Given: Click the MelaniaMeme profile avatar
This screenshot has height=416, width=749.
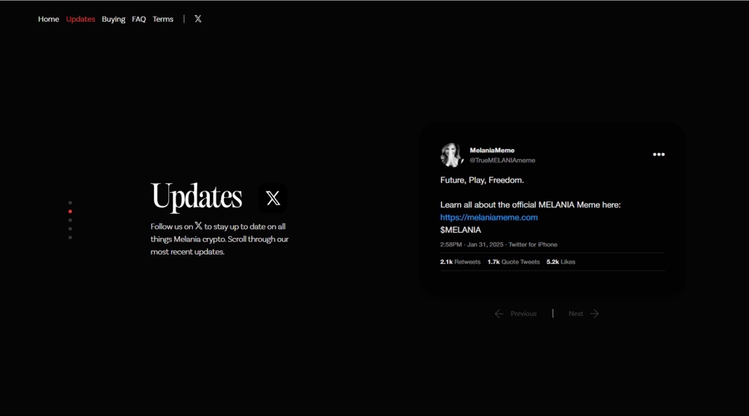Looking at the screenshot, I should coord(452,155).
